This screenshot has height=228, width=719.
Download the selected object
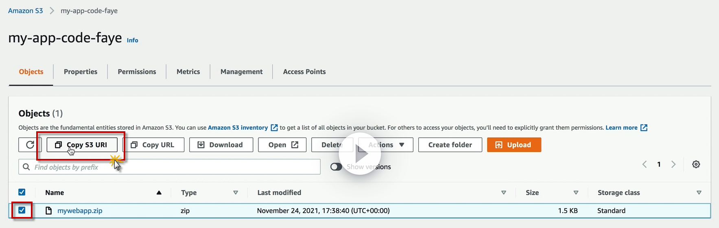tap(221, 145)
